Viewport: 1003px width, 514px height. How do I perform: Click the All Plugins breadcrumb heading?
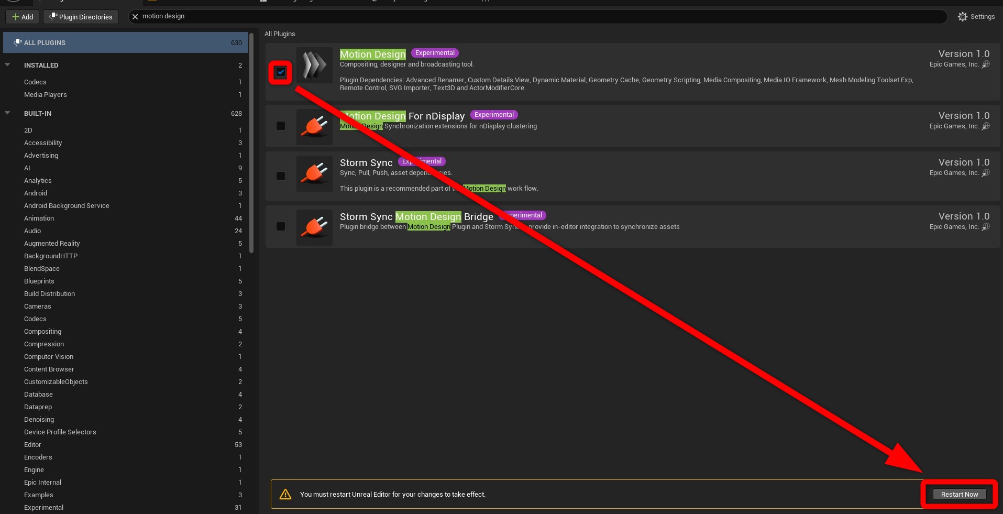coord(280,34)
